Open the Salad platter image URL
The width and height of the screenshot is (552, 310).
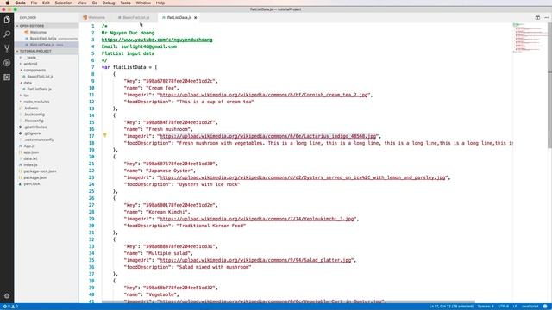click(255, 260)
